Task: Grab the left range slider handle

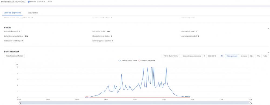Action: tap(19, 103)
